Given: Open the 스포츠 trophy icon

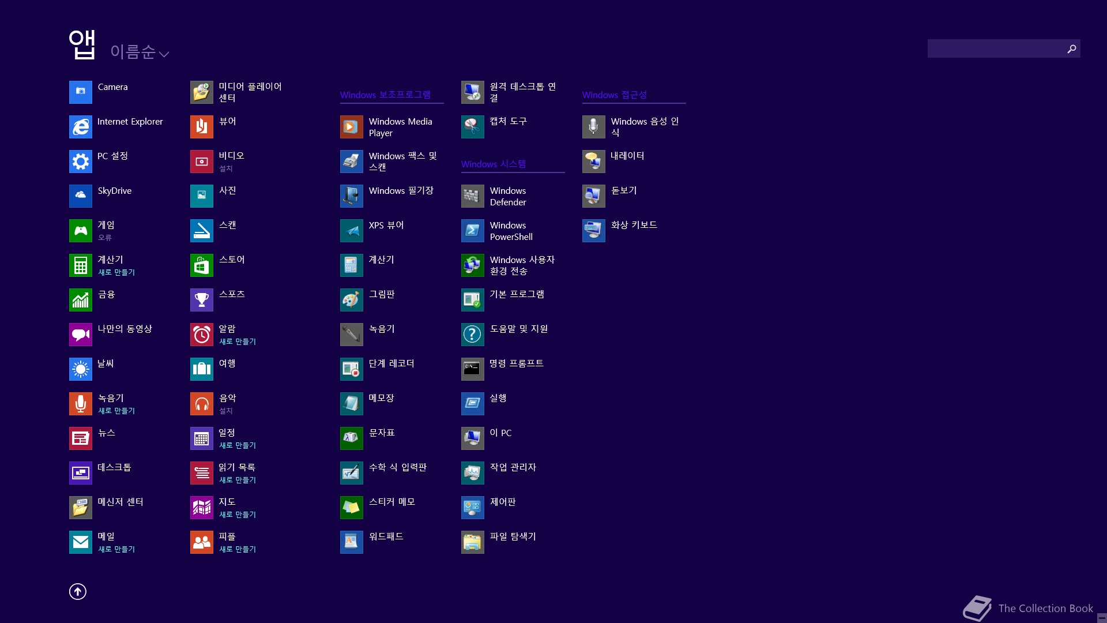Looking at the screenshot, I should click(202, 300).
